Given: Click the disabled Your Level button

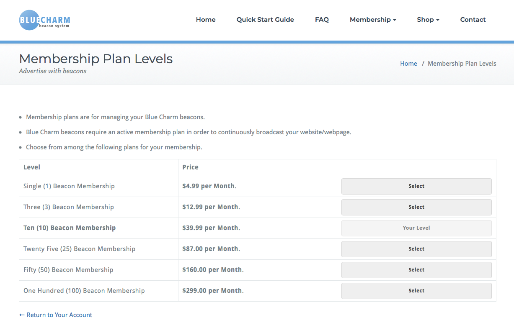Looking at the screenshot, I should click(416, 228).
